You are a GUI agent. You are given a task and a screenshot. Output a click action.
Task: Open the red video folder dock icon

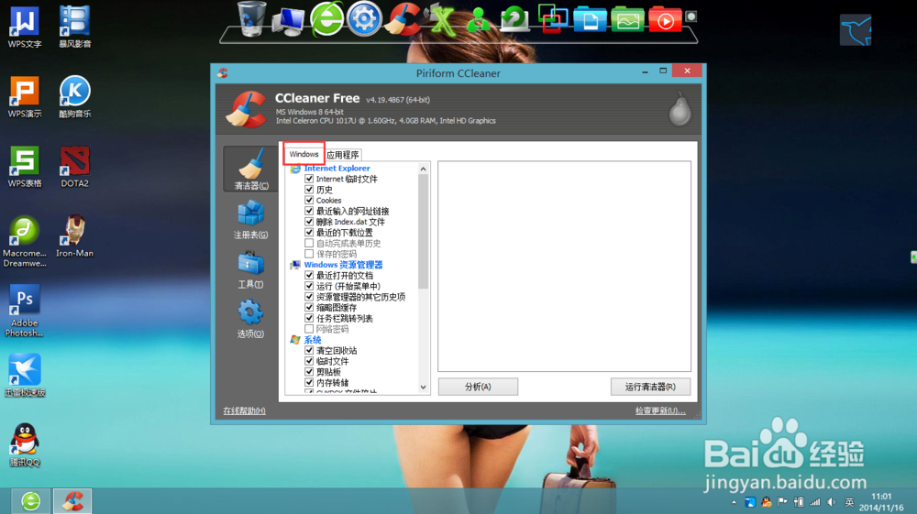(x=665, y=20)
